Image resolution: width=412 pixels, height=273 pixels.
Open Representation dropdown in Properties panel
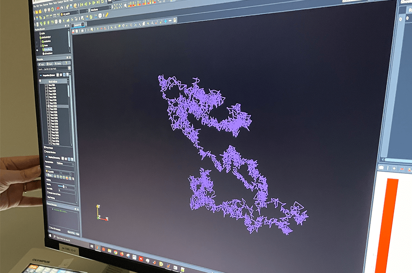point(65,163)
